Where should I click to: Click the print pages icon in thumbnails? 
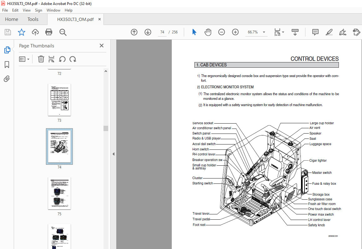pos(51,59)
